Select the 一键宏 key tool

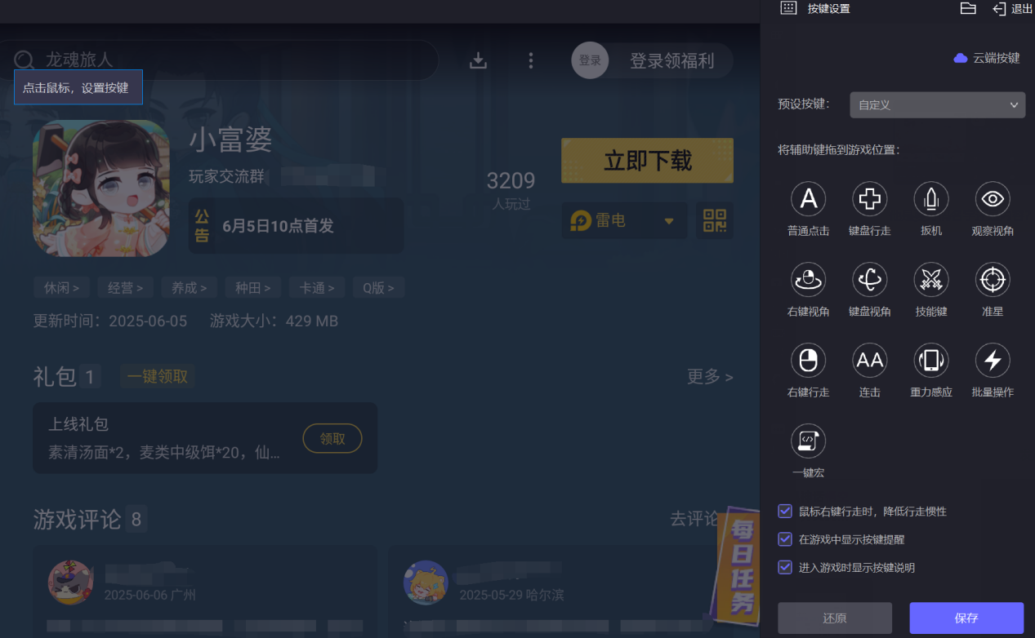808,441
